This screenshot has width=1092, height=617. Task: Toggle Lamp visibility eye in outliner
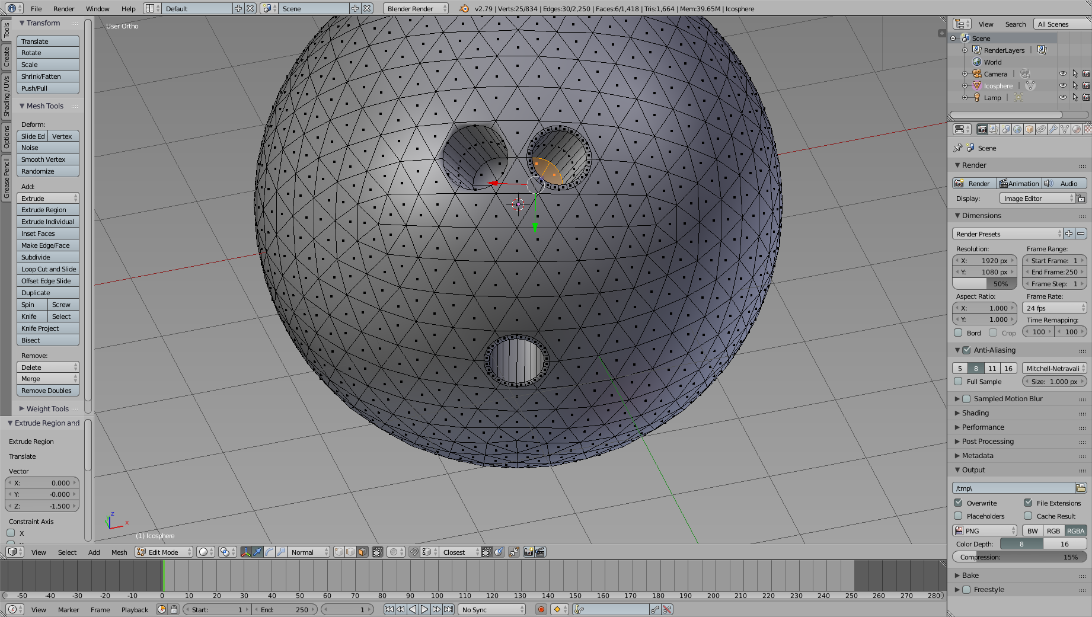point(1062,97)
